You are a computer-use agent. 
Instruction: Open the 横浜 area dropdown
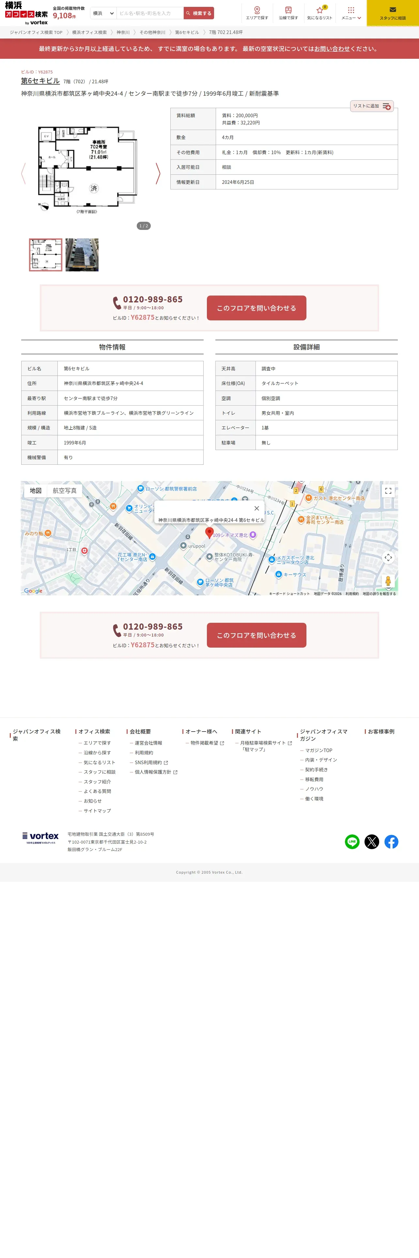(x=103, y=13)
